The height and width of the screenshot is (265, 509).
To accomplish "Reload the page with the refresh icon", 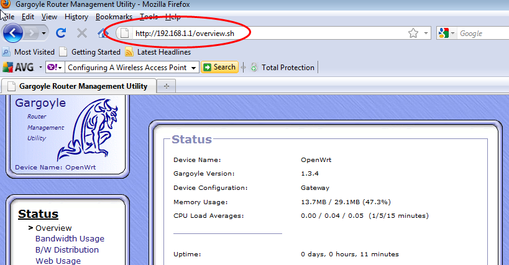I will (x=61, y=33).
